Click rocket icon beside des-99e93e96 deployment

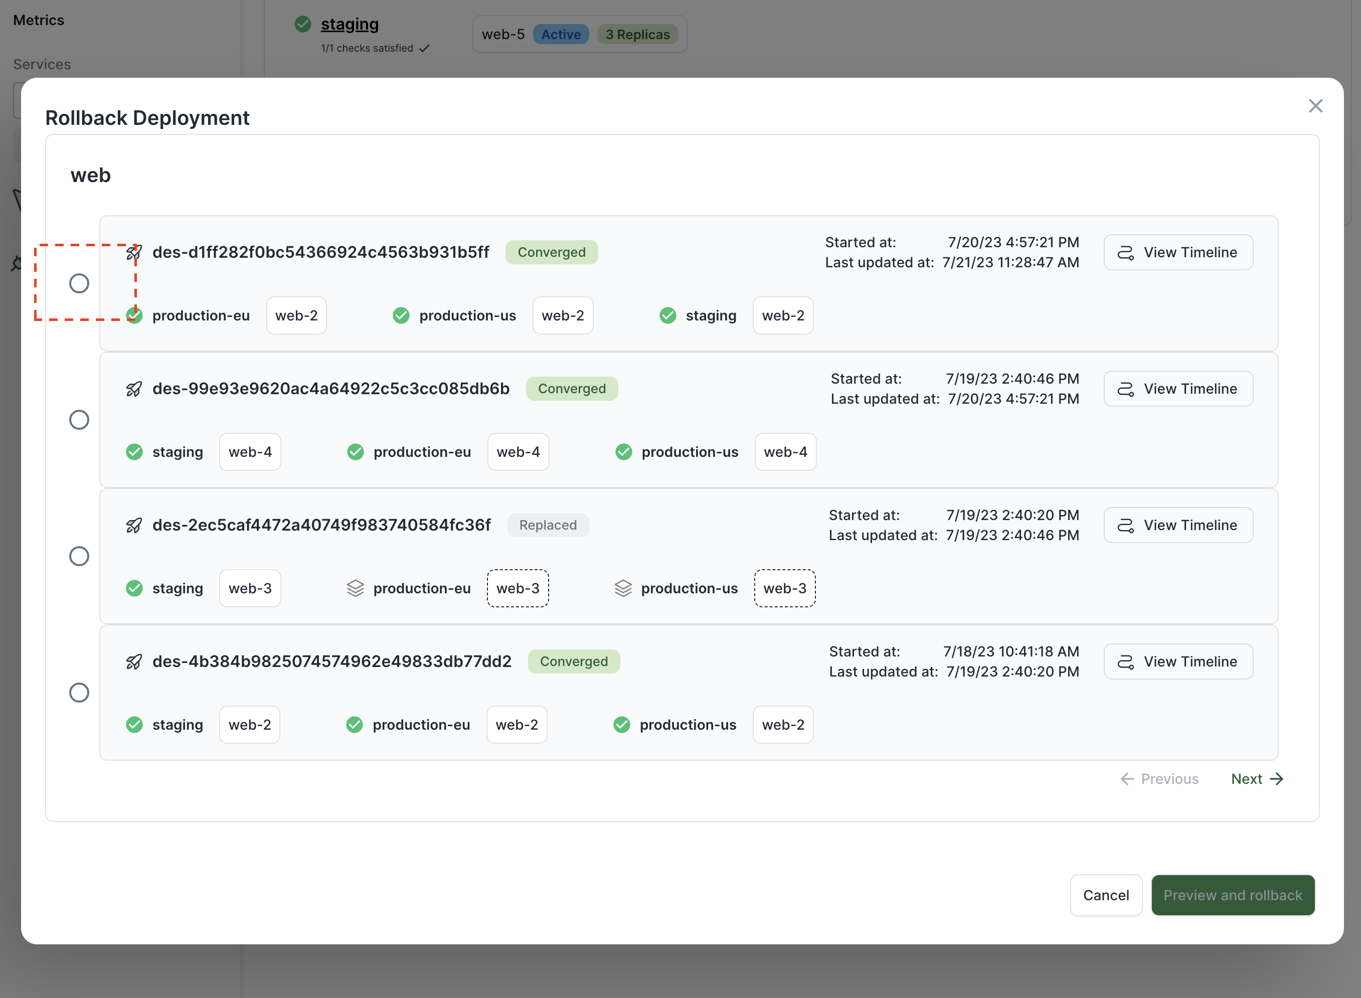(133, 389)
